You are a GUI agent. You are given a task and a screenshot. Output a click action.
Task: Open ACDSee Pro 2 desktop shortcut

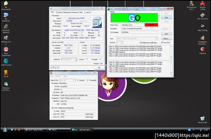click(x=6, y=40)
